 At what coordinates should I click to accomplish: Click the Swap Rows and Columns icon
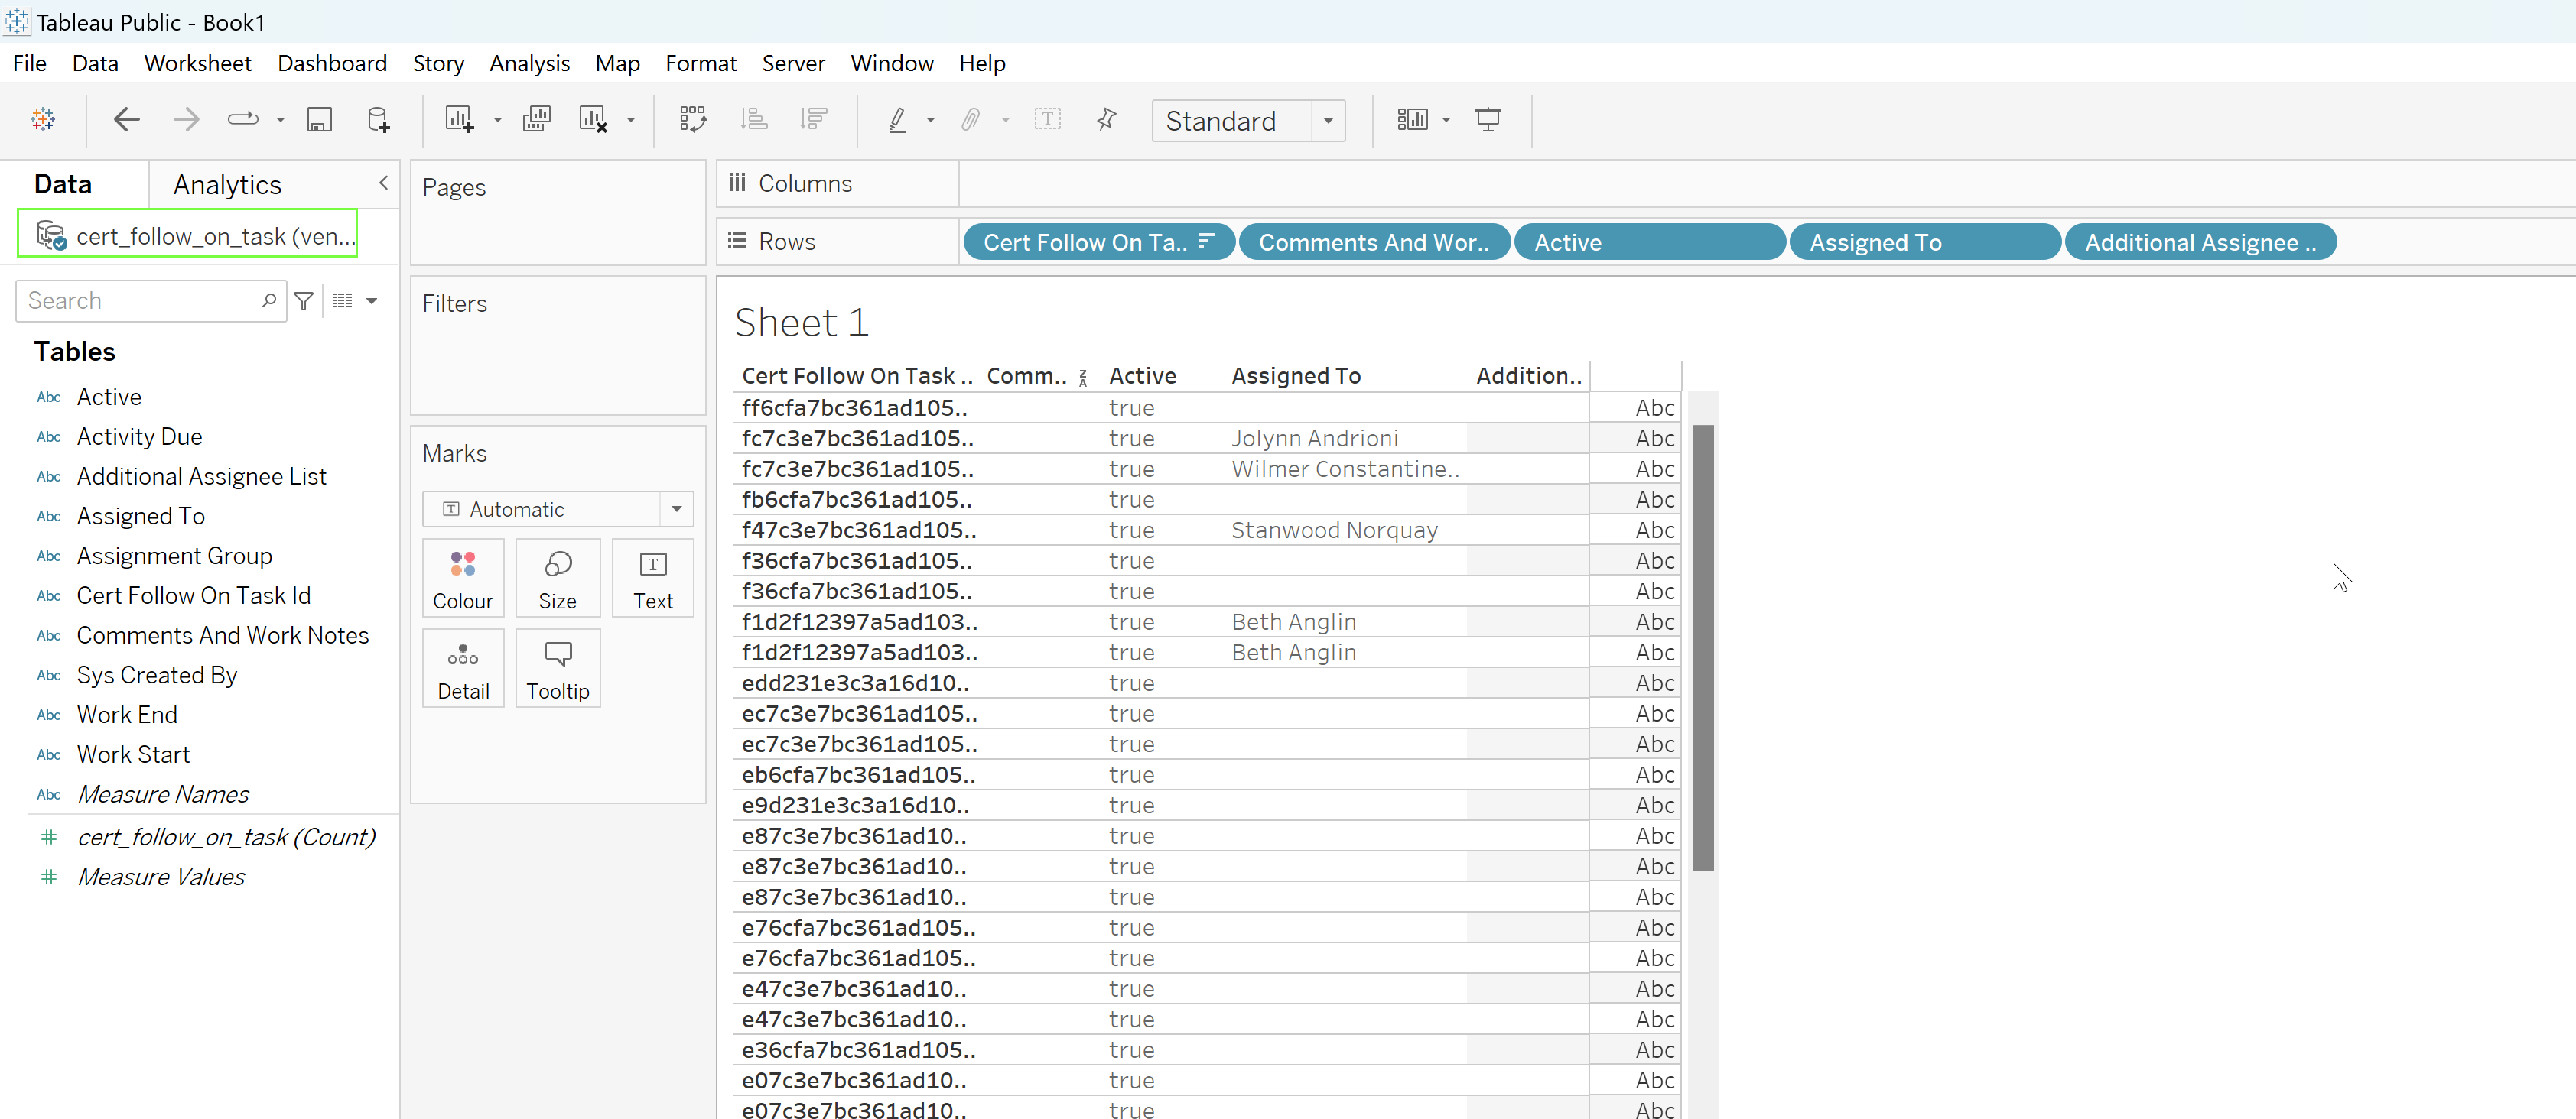[x=693, y=120]
